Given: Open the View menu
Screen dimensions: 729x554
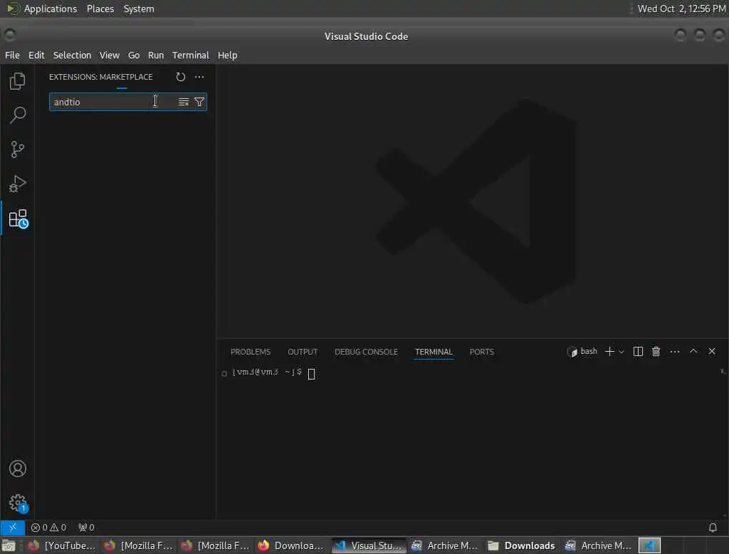Looking at the screenshot, I should coord(109,55).
